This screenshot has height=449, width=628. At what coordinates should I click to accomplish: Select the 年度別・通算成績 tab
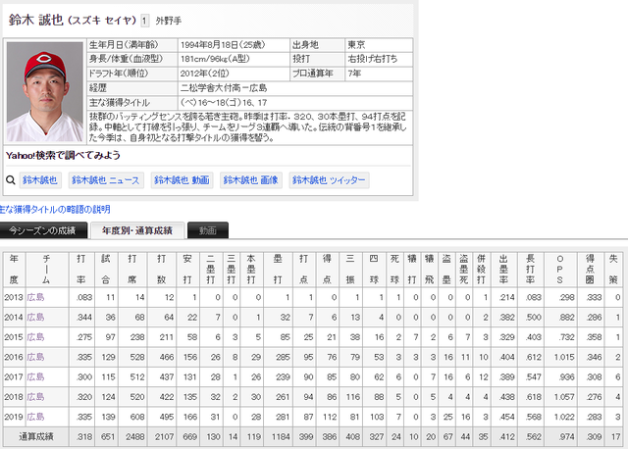(137, 230)
